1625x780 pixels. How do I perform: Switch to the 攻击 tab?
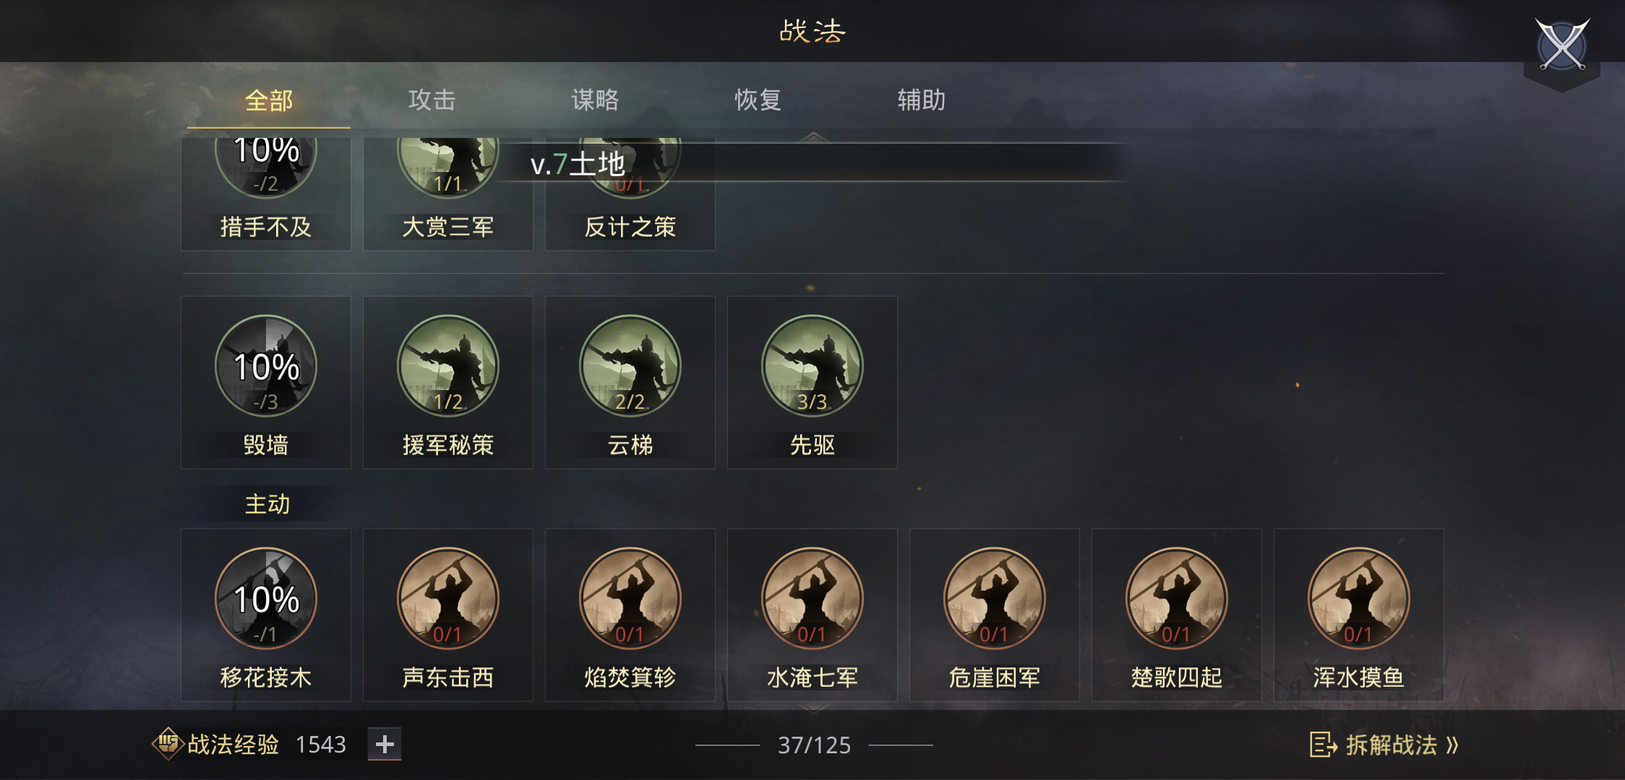[x=432, y=100]
